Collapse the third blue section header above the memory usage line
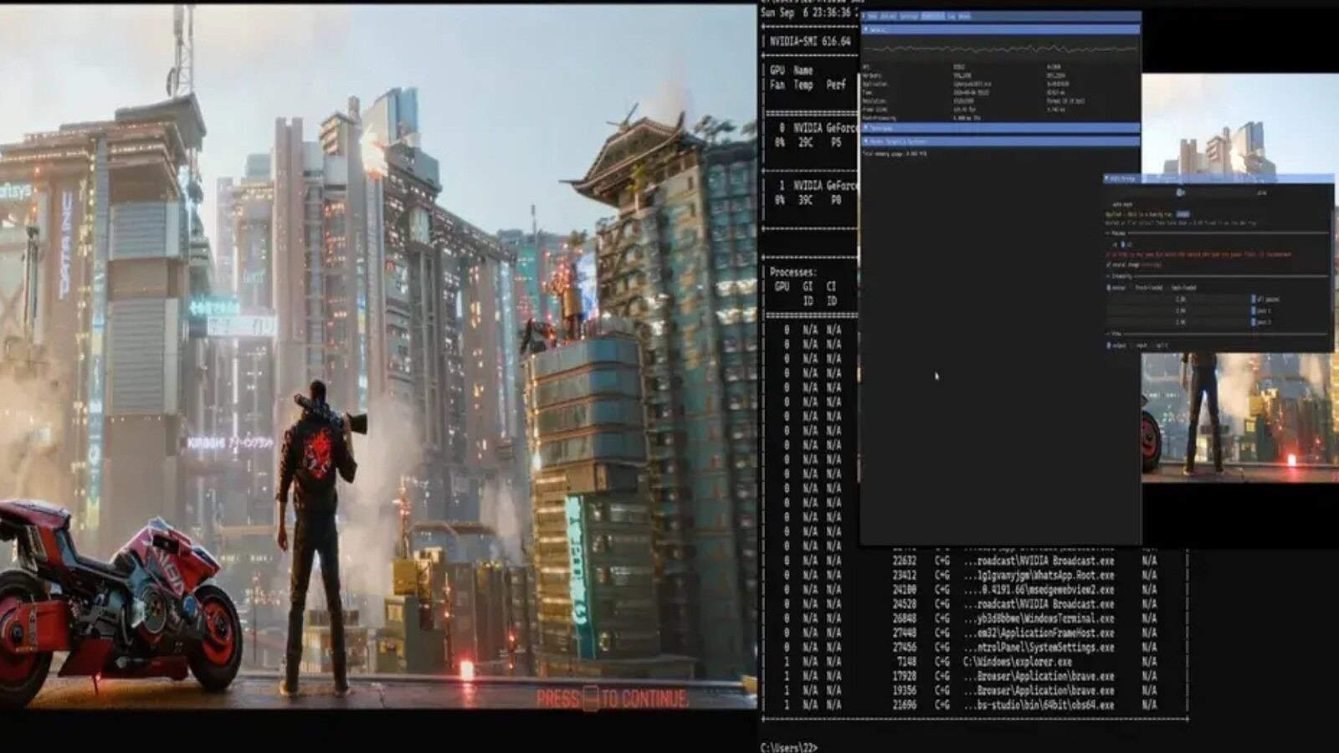 coord(1001,141)
